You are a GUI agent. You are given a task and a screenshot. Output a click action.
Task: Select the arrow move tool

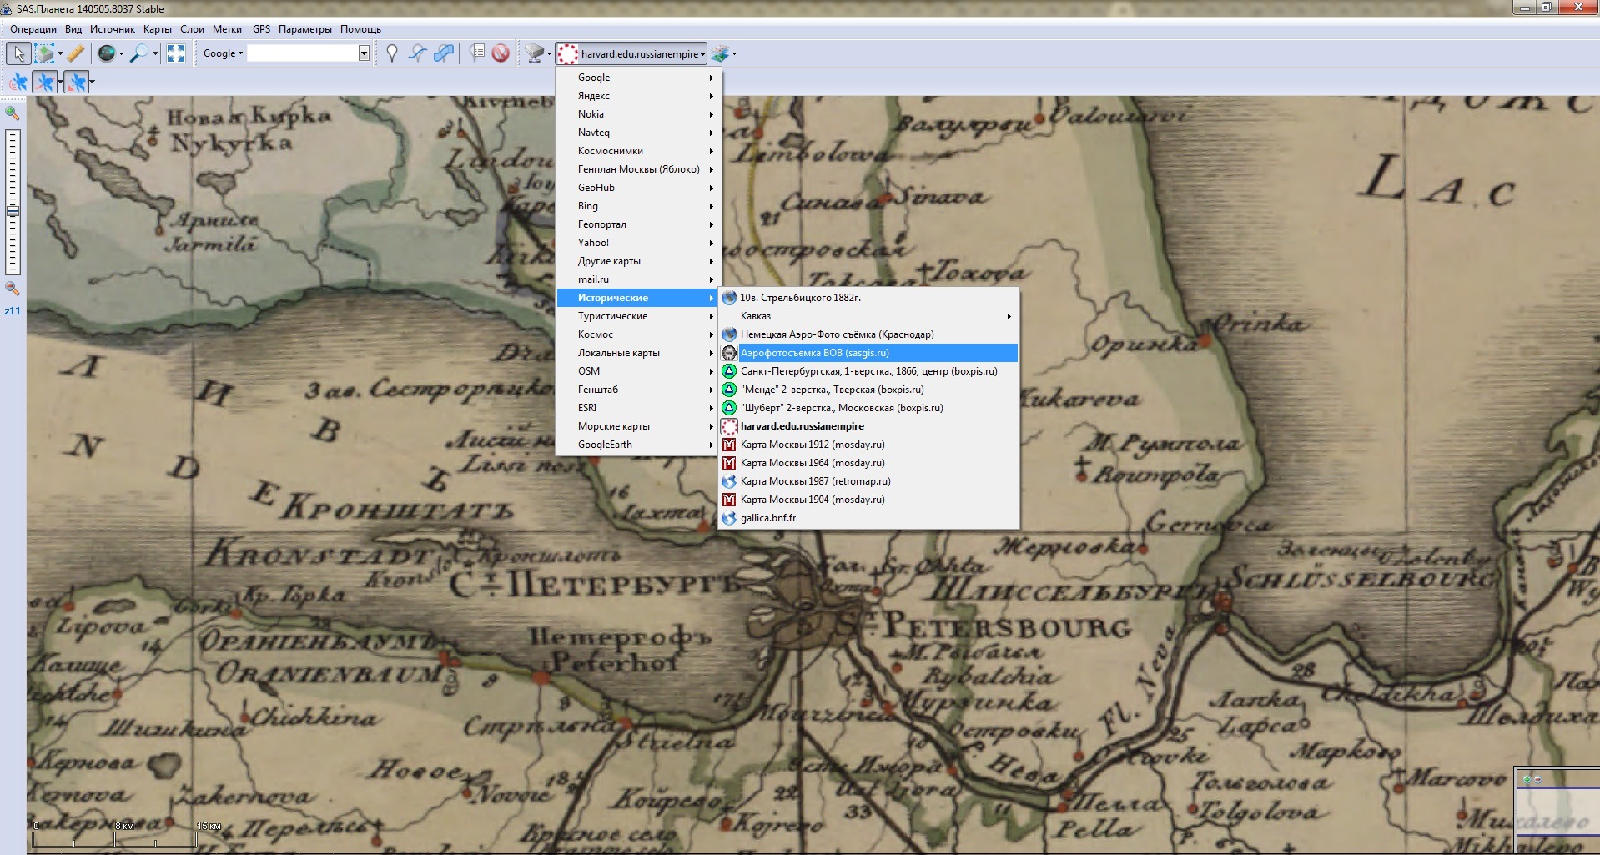click(18, 53)
